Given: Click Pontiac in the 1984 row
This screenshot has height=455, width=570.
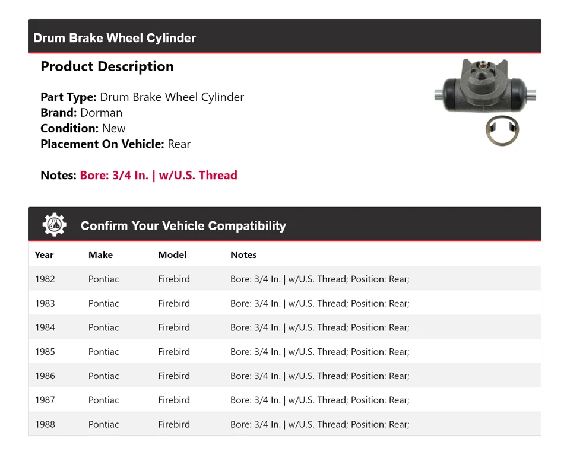Looking at the screenshot, I should click(x=103, y=327).
